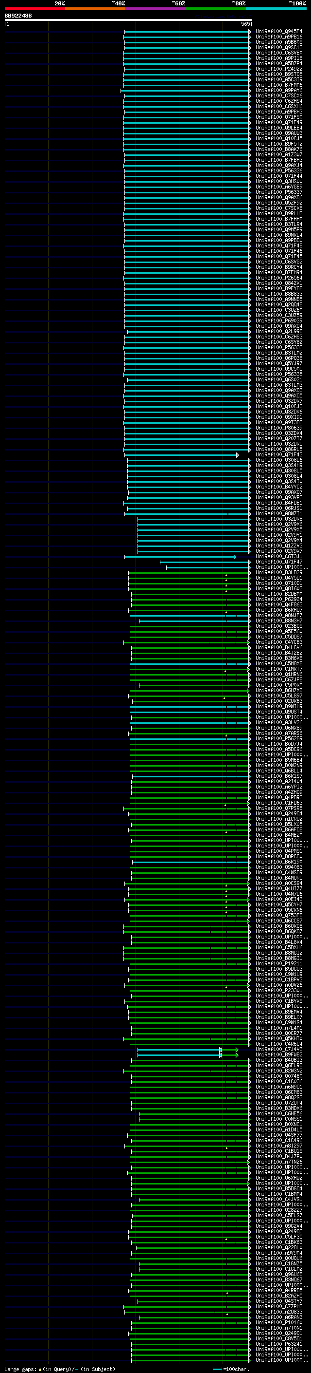This screenshot has height=1373, width=311.
Task: Click label UniRef100_C7J4V3
Action: point(278,1049)
